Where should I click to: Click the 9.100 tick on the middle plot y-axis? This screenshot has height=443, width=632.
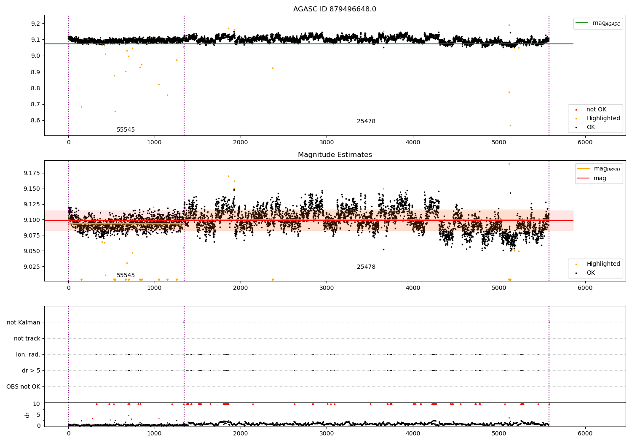coord(32,220)
